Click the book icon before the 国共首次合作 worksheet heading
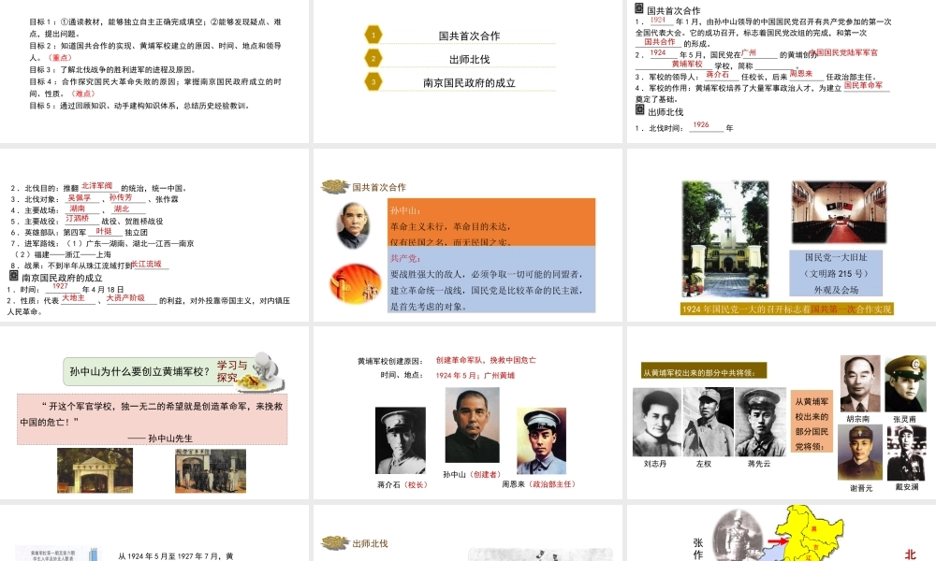Image resolution: width=936 pixels, height=561 pixels. [x=639, y=9]
